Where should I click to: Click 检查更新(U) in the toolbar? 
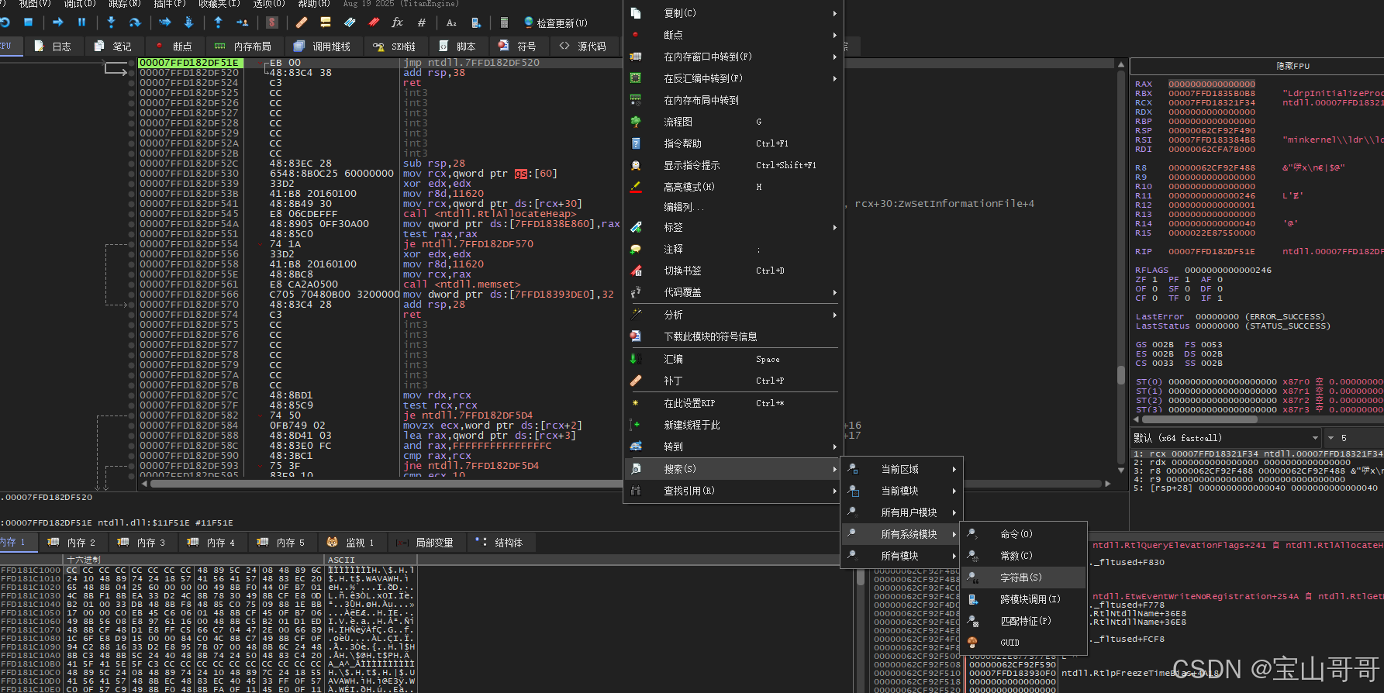pos(556,22)
